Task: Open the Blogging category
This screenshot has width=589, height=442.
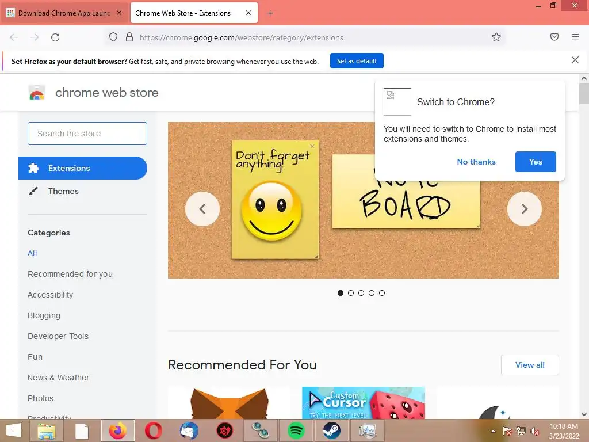Action: (x=44, y=315)
